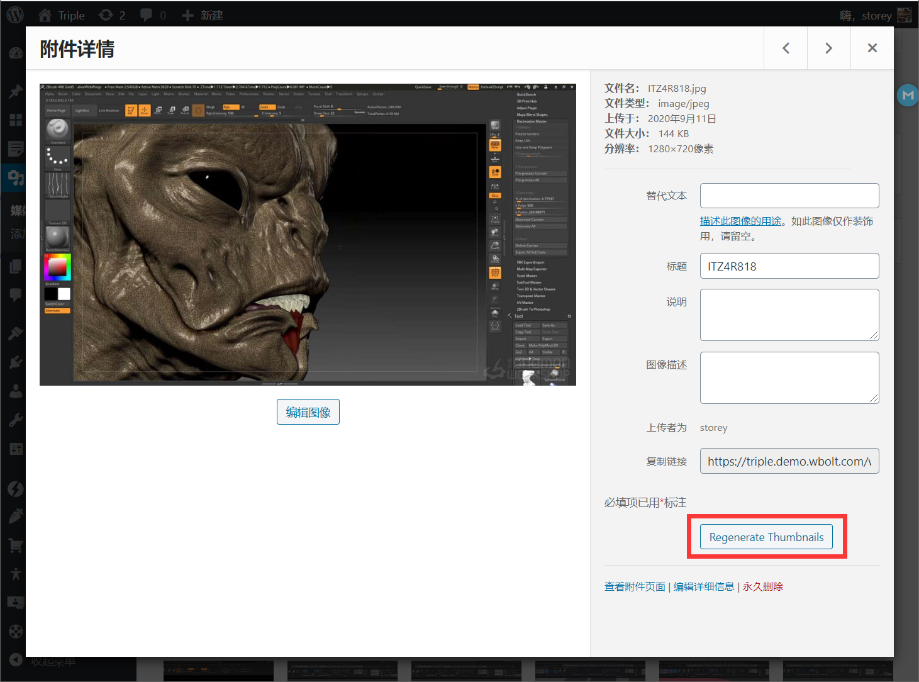
Task: Click the 新建 (New) menu item
Action: 203,15
